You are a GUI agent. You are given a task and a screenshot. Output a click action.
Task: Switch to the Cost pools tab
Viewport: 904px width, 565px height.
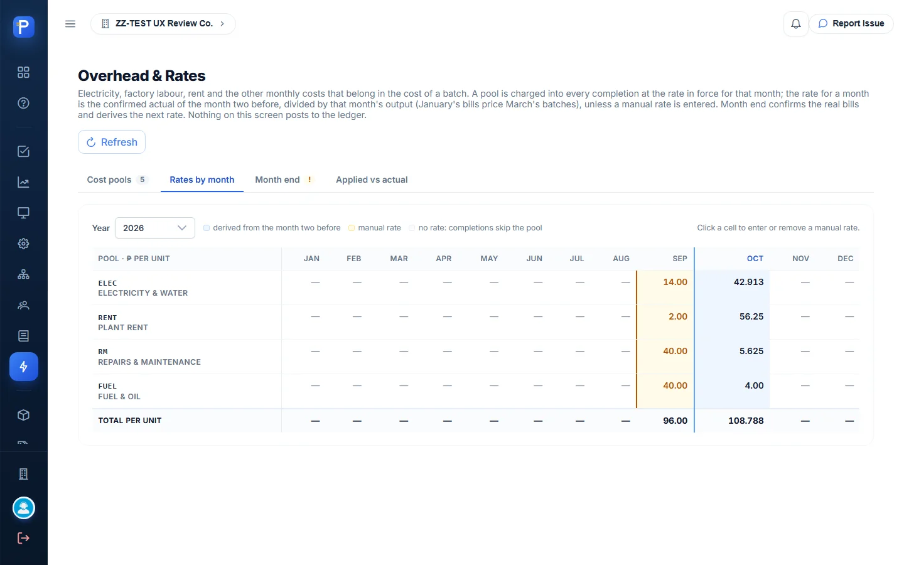pos(117,180)
